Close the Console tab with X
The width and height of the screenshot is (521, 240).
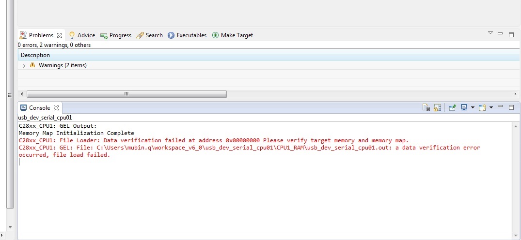(56, 108)
